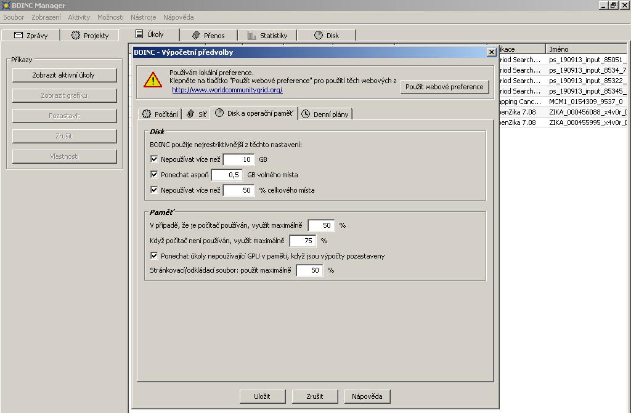Click the percent of total disk field
Screen dimensions: 631x413
tap(238, 190)
